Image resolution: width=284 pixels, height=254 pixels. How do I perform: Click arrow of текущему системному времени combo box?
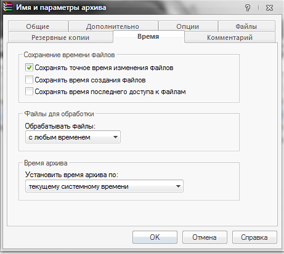click(178, 186)
